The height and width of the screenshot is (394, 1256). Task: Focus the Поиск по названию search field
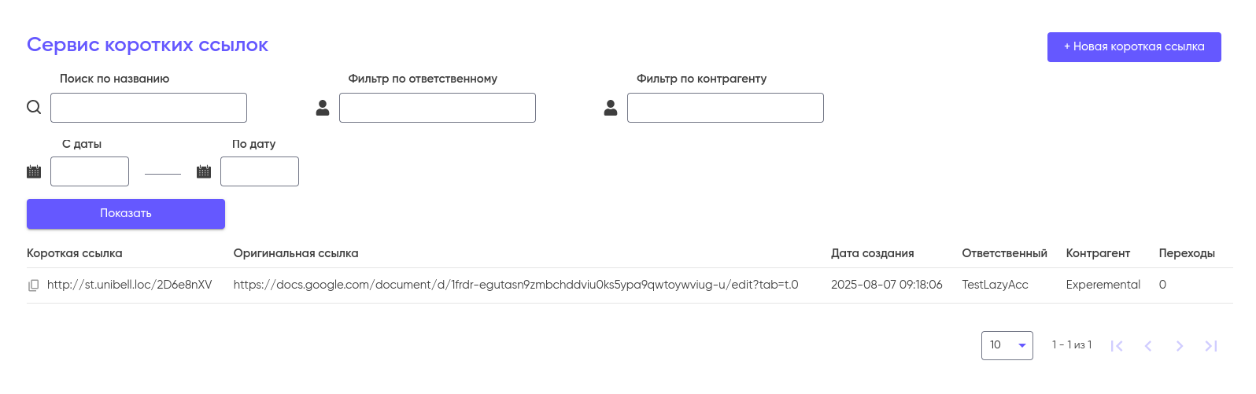[149, 108]
